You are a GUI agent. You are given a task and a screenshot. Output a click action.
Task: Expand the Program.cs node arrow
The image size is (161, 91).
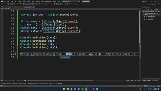pyautogui.click(x=145, y=20)
